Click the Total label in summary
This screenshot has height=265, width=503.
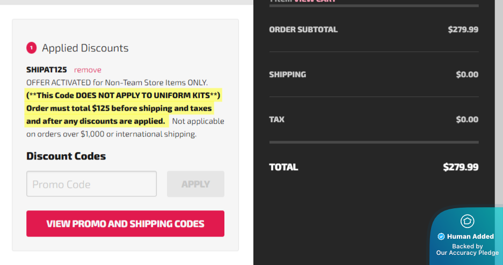pyautogui.click(x=283, y=168)
